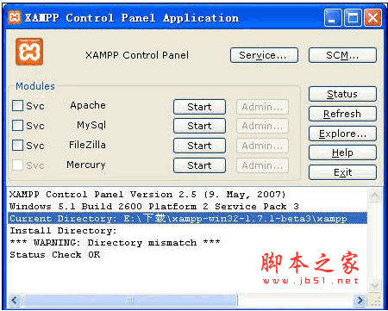The height and width of the screenshot is (311, 388).
Task: Click the log scroll-down arrow
Action: [374, 285]
